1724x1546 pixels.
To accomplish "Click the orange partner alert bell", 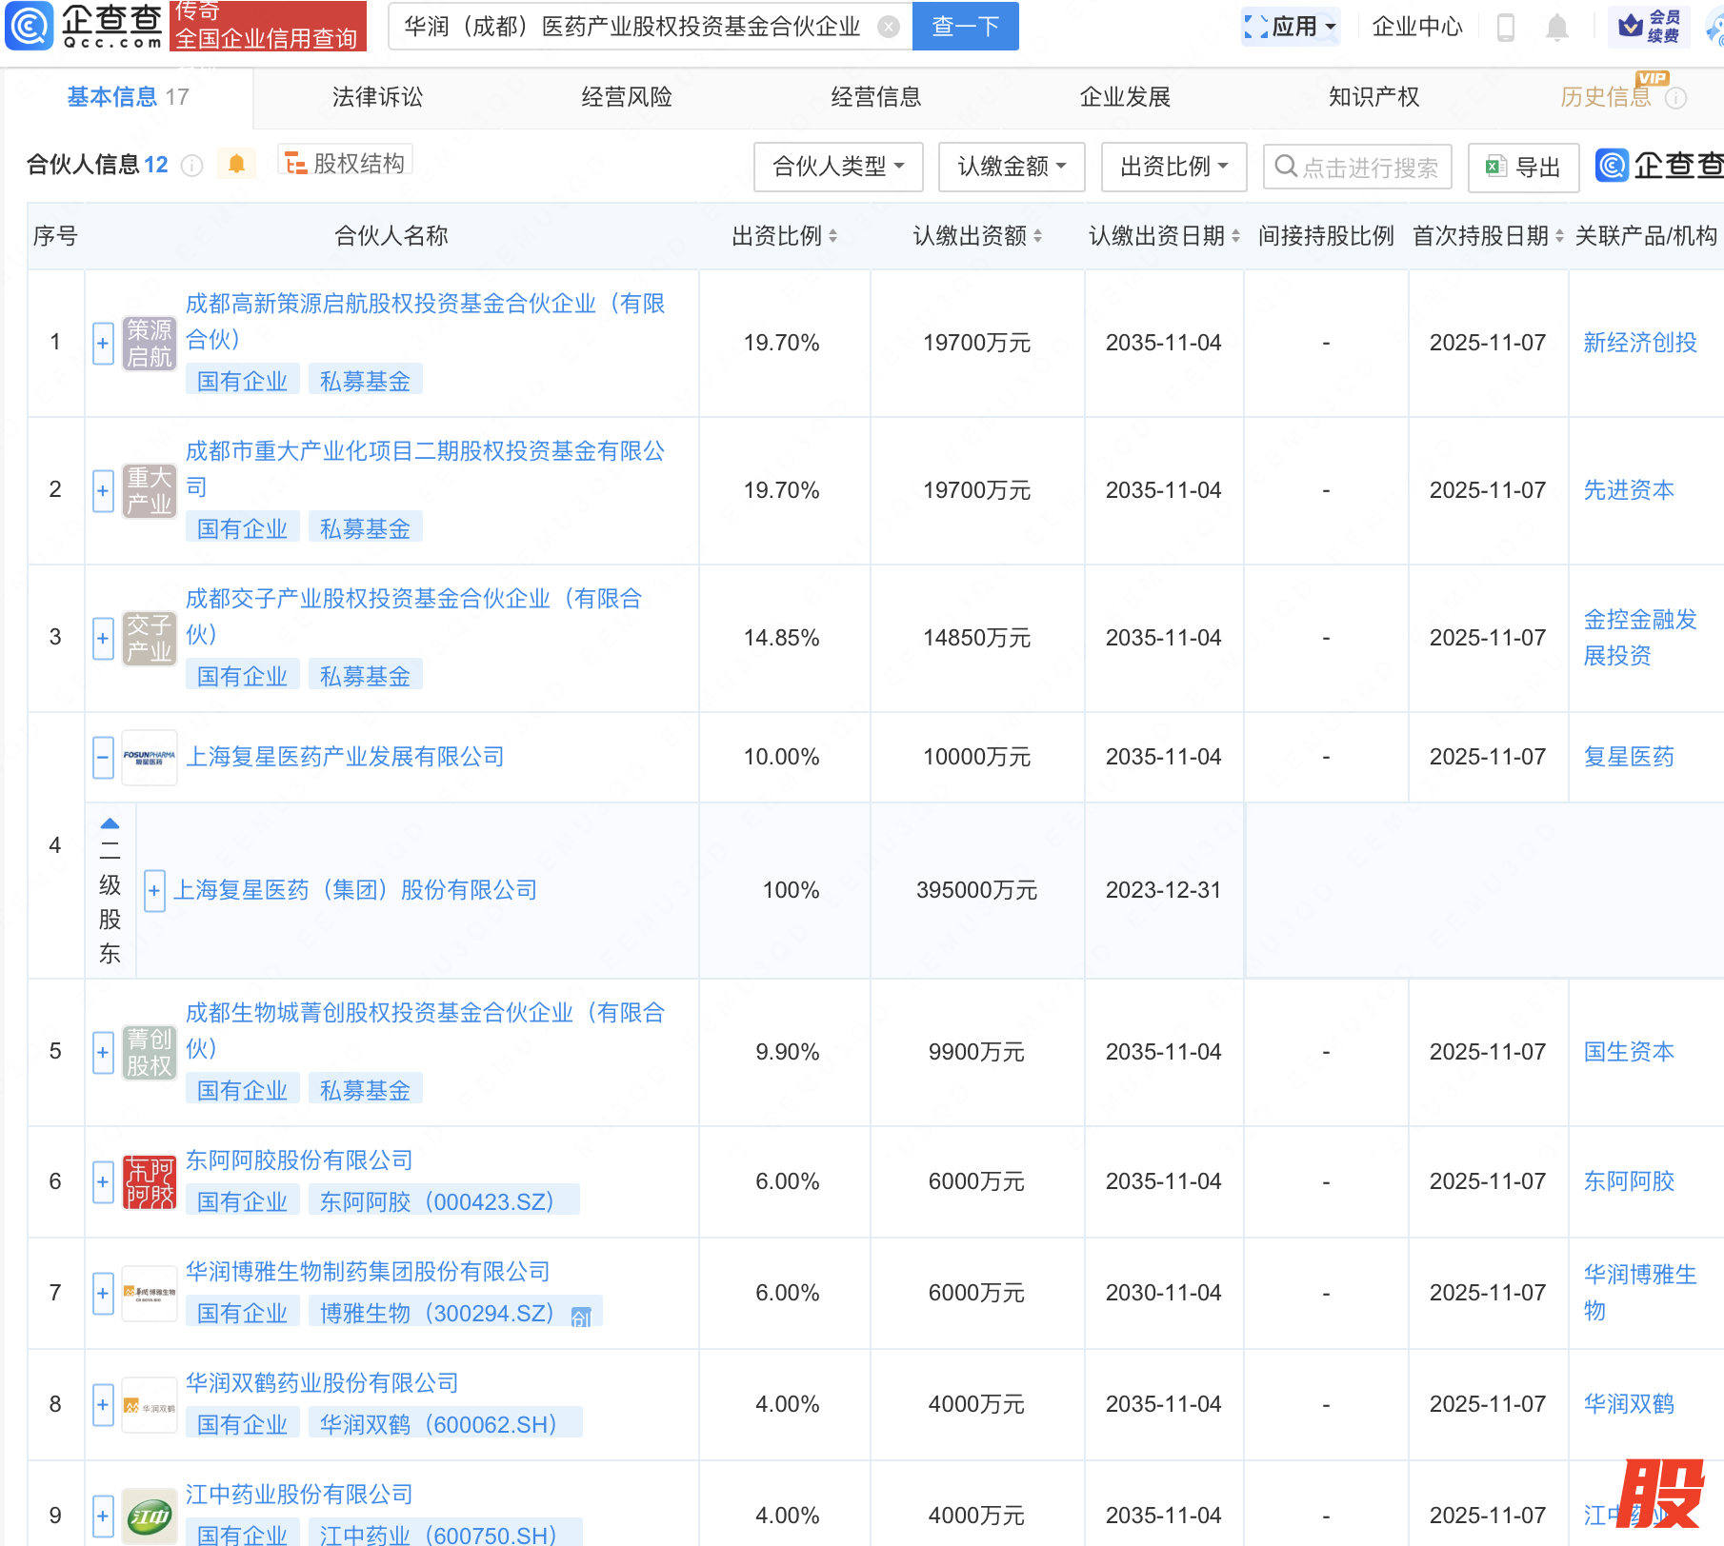I will [x=236, y=165].
